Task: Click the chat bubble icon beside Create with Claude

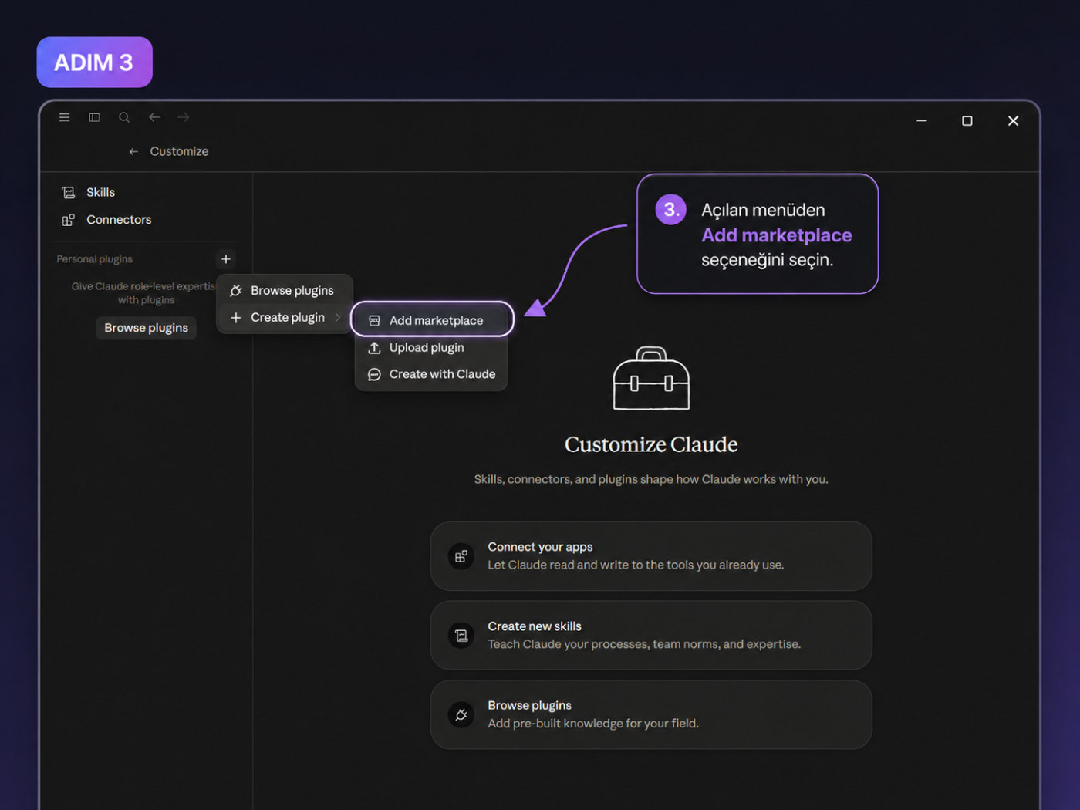Action: tap(374, 374)
